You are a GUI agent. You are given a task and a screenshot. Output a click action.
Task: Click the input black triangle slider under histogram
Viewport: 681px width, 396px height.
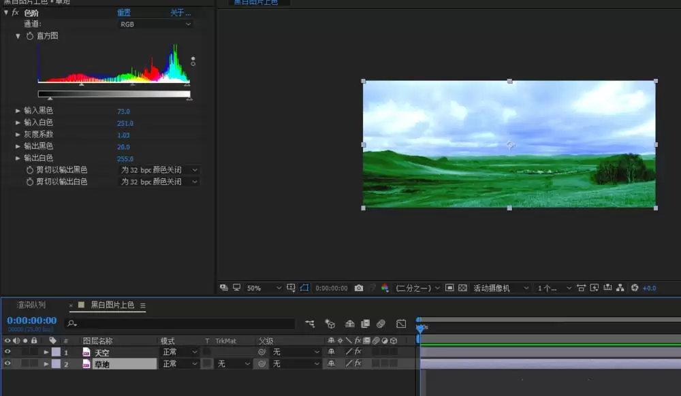pyautogui.click(x=50, y=99)
